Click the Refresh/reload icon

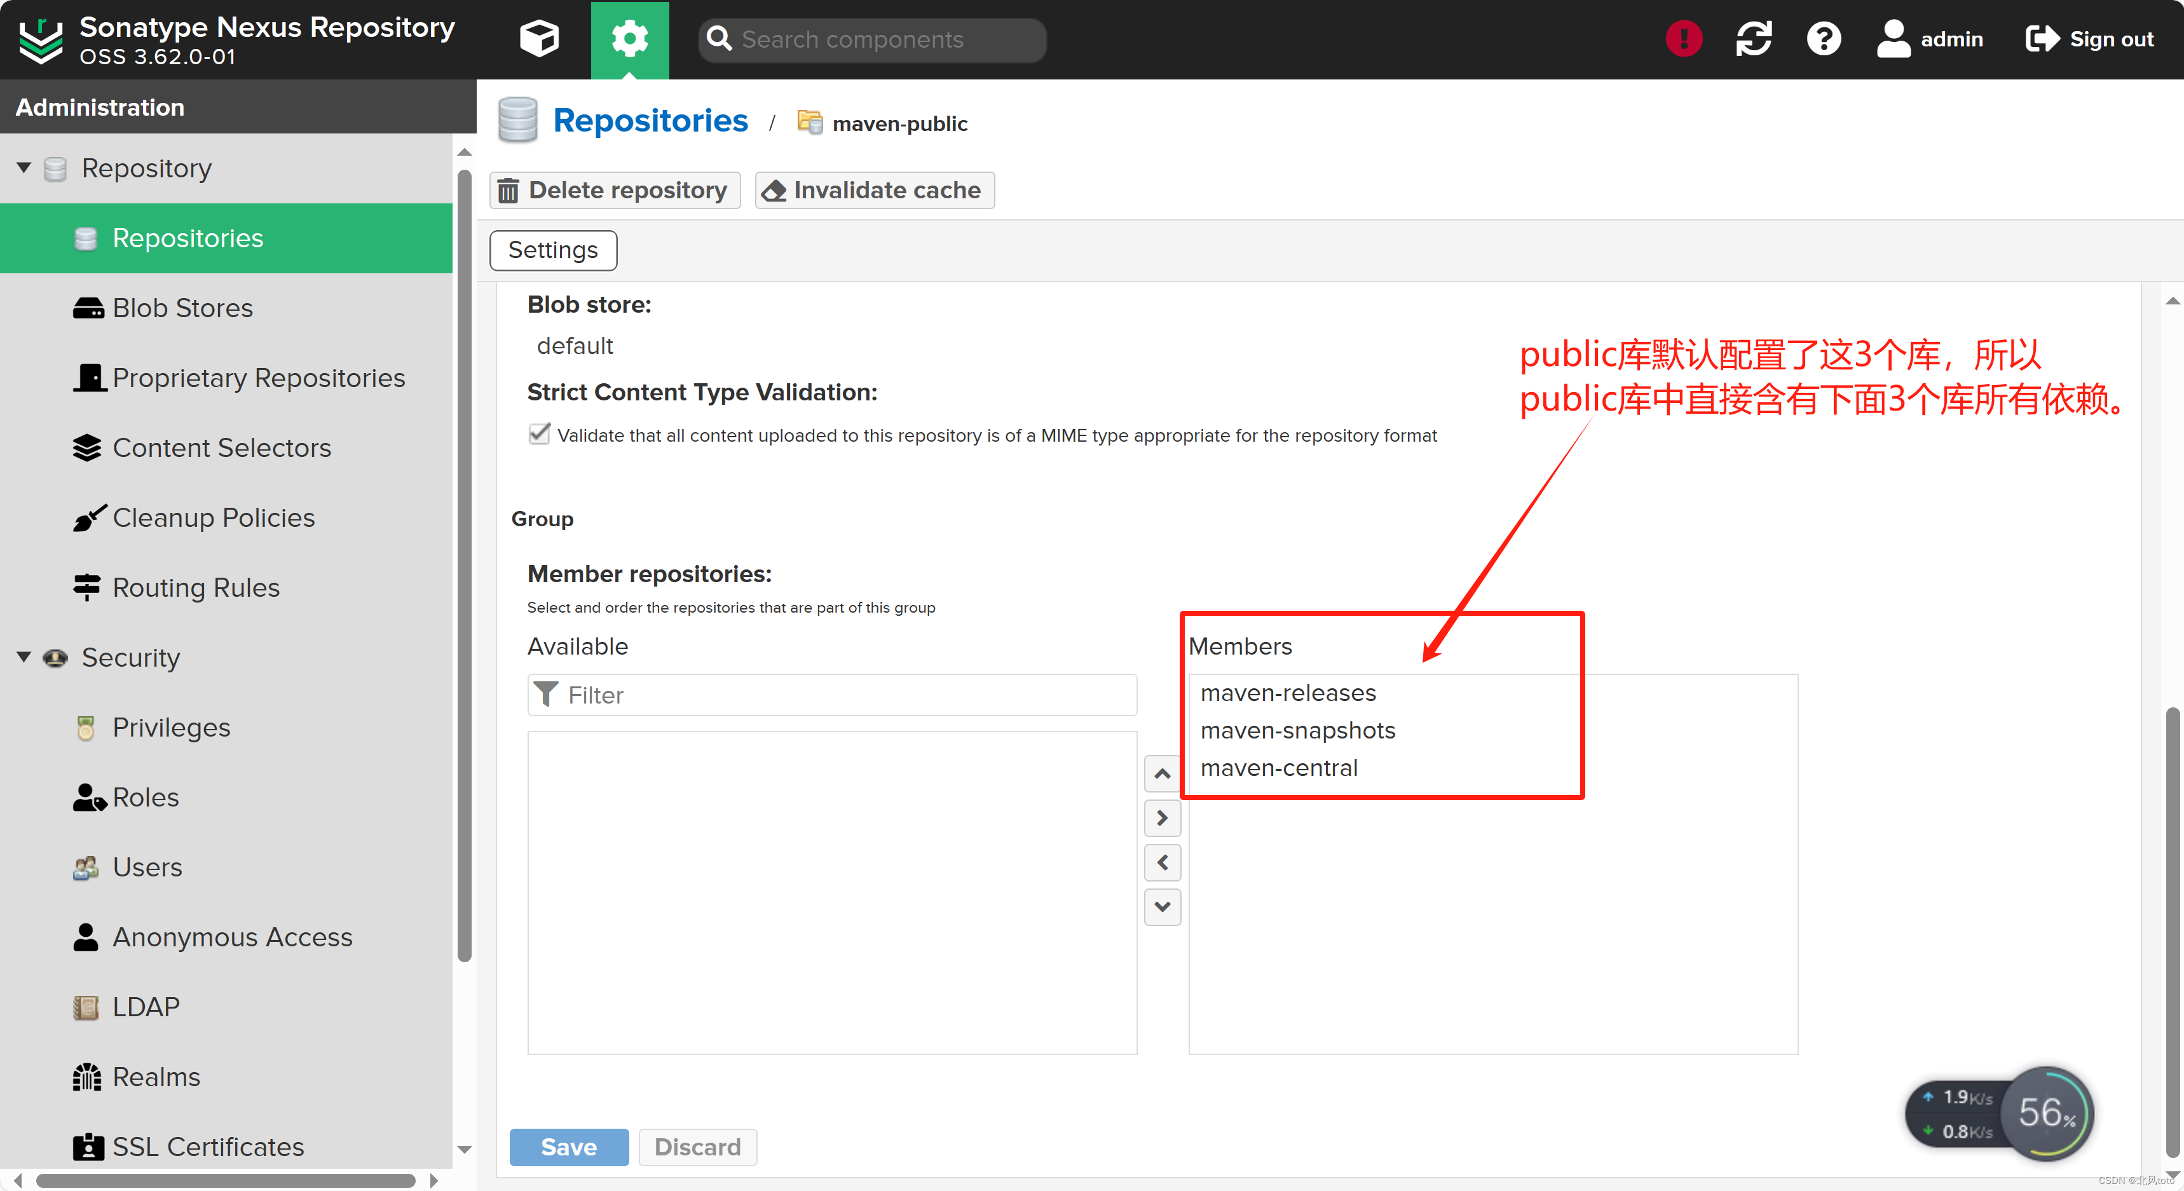pos(1754,39)
